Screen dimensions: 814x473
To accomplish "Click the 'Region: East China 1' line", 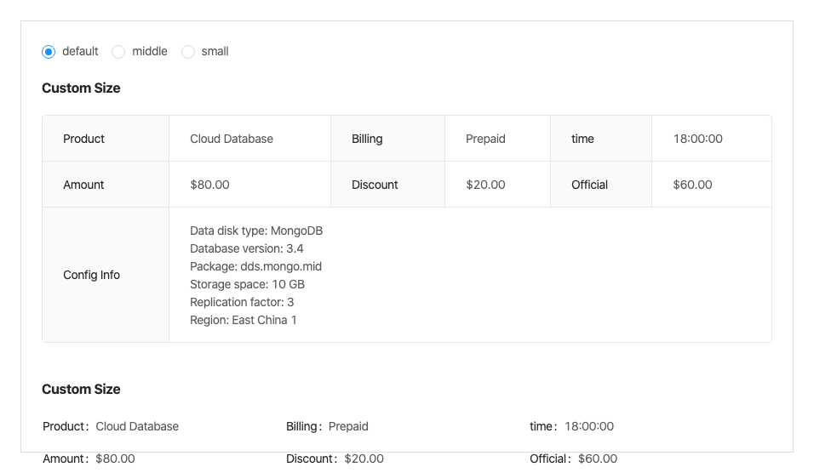I will 244,320.
